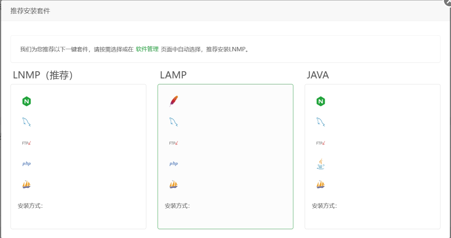Click the Java coffee cup icon in JAVA card
The width and height of the screenshot is (451, 238).
(x=321, y=164)
